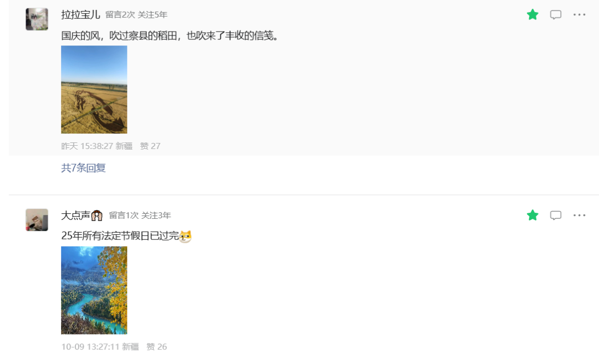Open reply bubble for 大点声's comment
Screen dimensions: 599x364
tap(555, 215)
